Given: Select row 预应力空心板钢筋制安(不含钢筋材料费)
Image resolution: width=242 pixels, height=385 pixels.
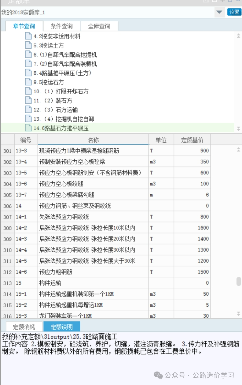Looking at the screenshot, I should (x=105, y=173).
